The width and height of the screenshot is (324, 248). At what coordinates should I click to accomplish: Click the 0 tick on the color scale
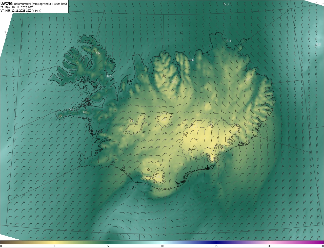pyautogui.click(x=1, y=246)
